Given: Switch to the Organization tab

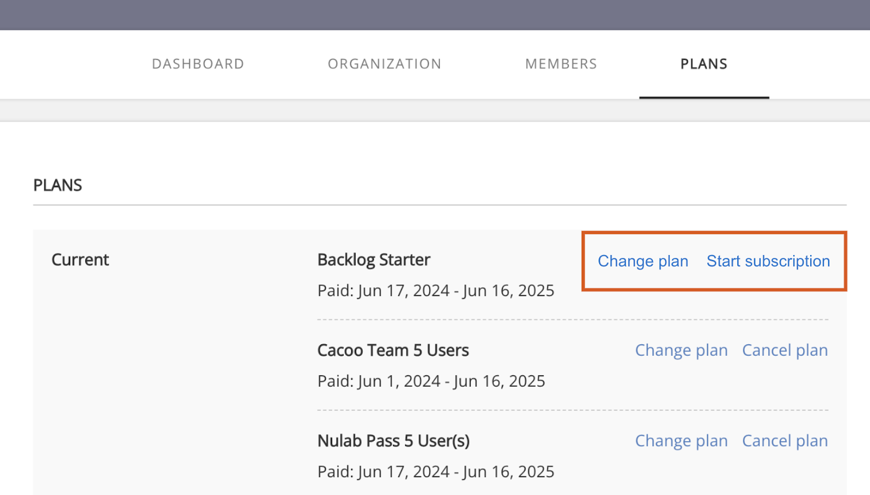Looking at the screenshot, I should coord(384,64).
